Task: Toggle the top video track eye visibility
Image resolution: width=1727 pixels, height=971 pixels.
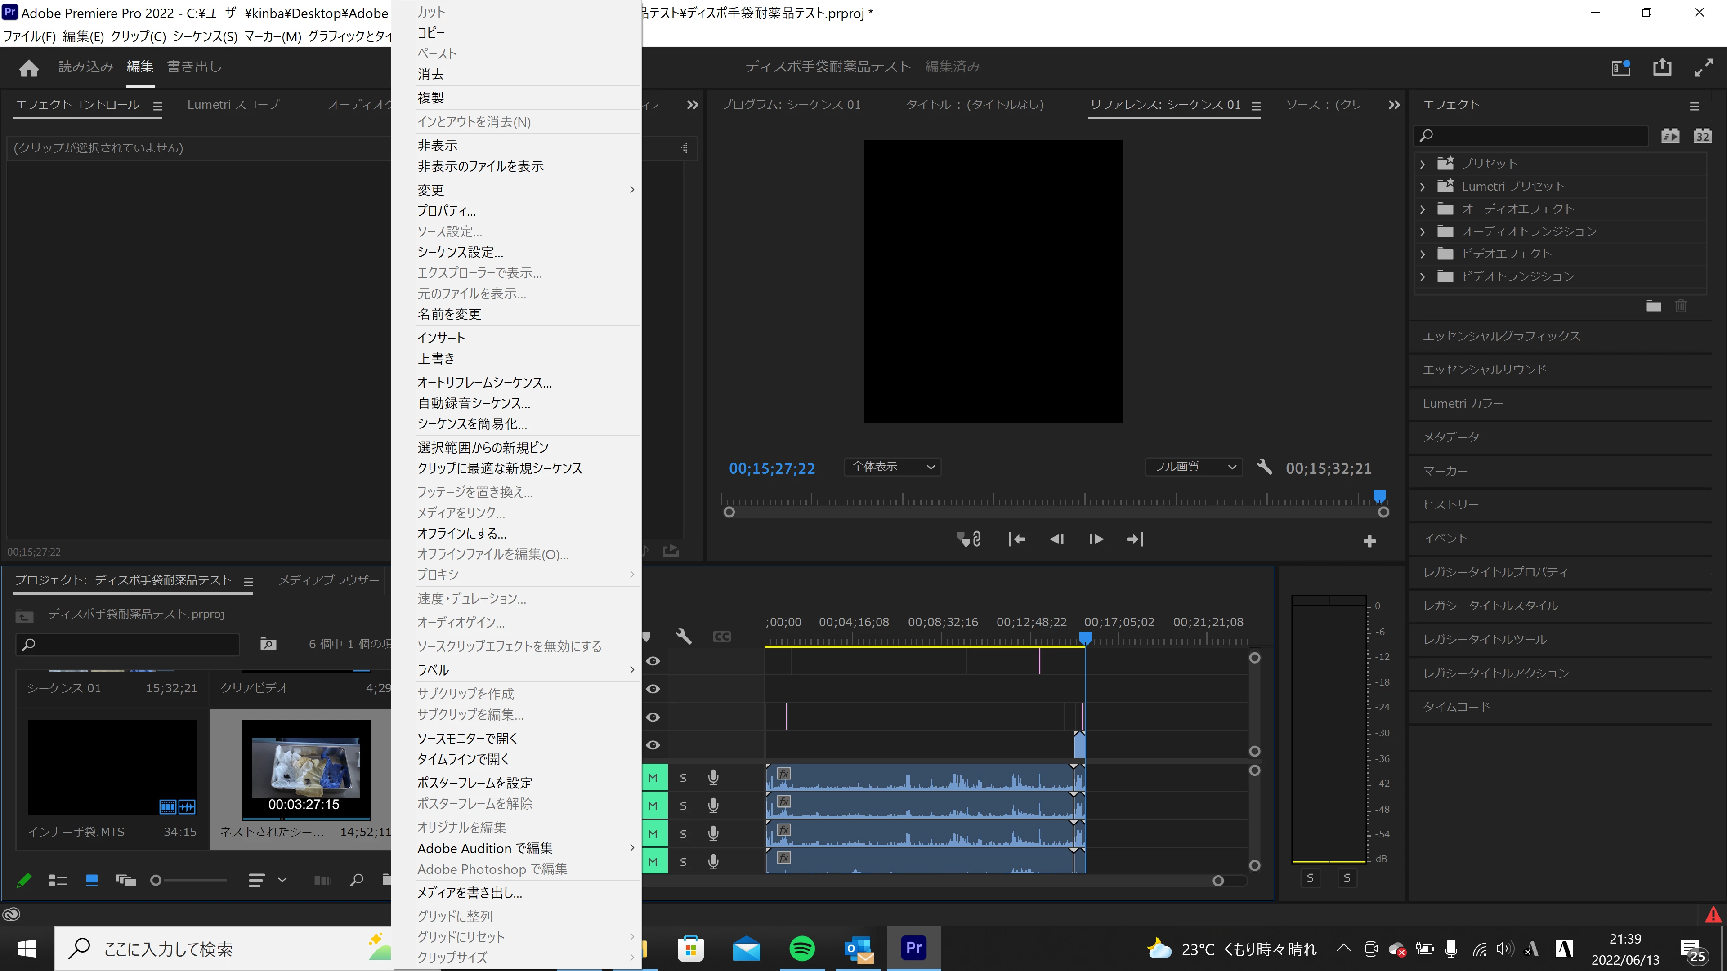Action: click(x=653, y=661)
